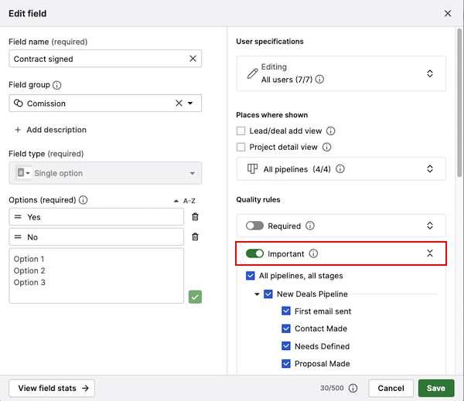
Task: Collapse the New Deals Pipeline tree
Action: click(257, 294)
